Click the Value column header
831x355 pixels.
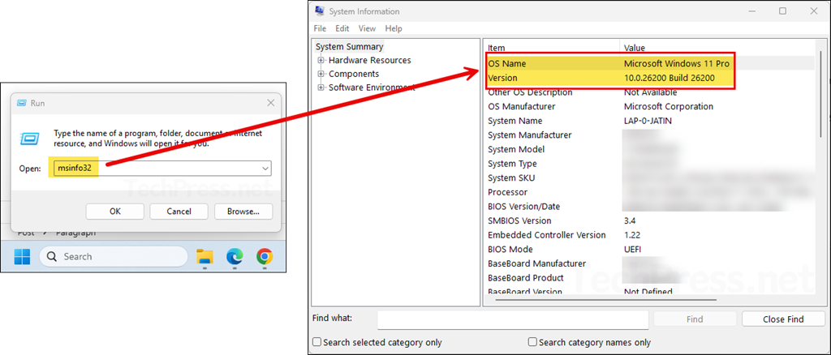(x=718, y=48)
